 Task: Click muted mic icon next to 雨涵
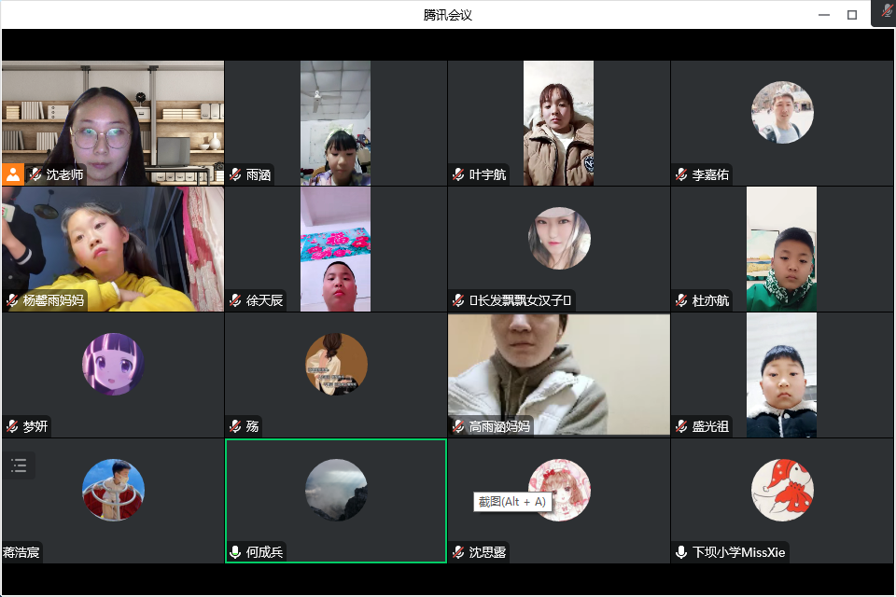coord(235,174)
